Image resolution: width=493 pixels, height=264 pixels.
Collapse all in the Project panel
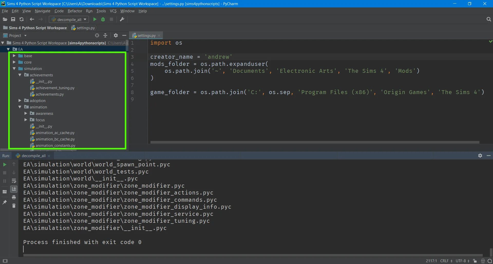click(x=105, y=35)
